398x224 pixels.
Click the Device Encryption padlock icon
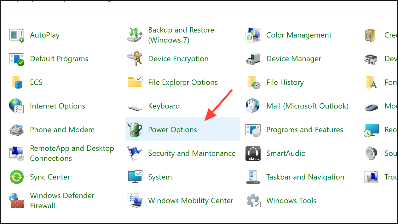(135, 59)
